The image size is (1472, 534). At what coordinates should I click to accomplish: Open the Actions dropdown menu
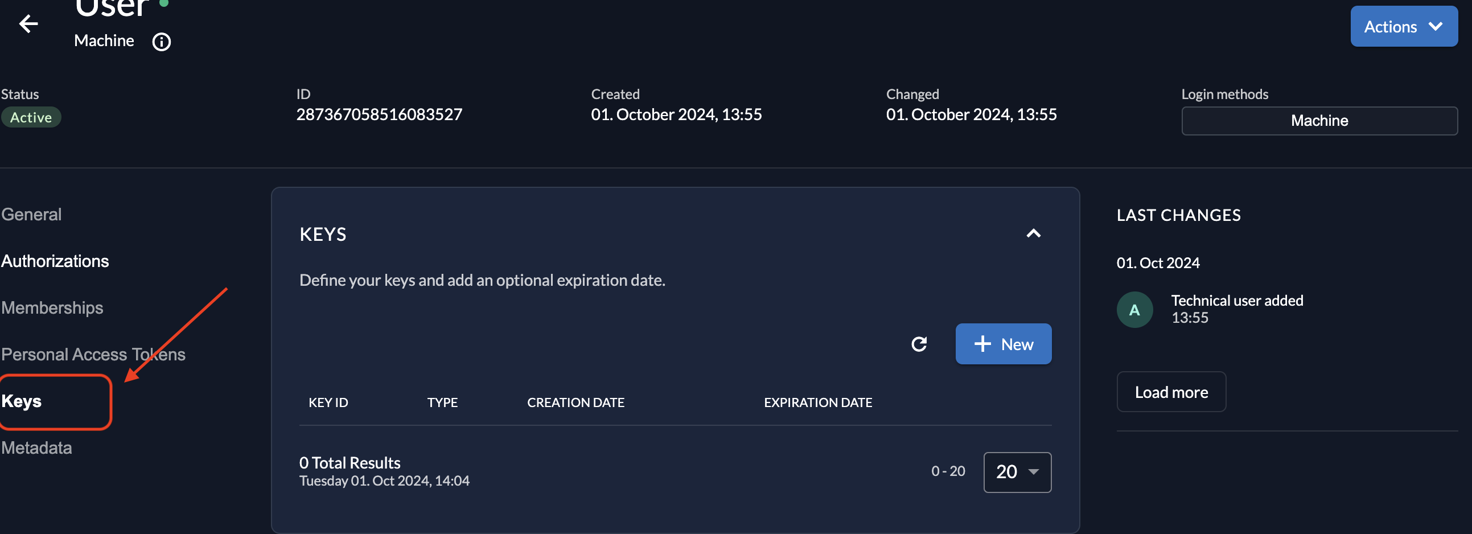[x=1404, y=27]
